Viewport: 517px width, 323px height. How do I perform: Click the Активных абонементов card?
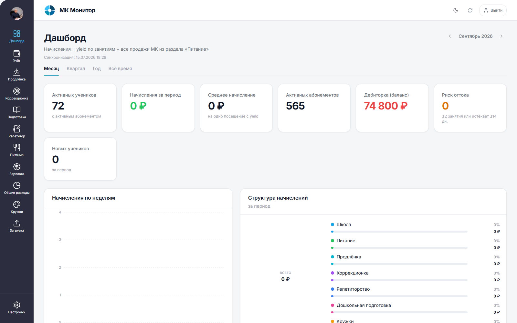(314, 108)
